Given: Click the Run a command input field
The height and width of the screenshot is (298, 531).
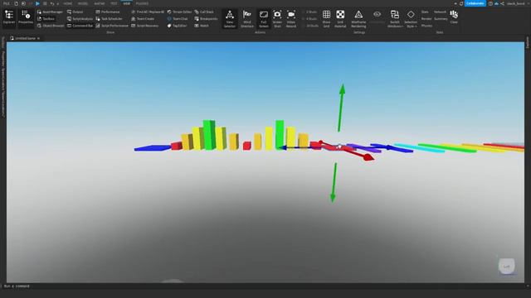Looking at the screenshot, I should 264,286.
